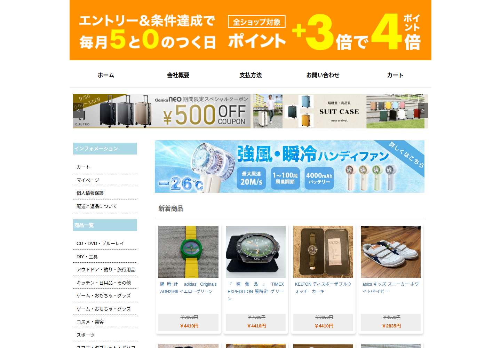Screen dimensions: 501x348
Task: Click the adidas Originals ADH2949 product title
Action: [188, 288]
